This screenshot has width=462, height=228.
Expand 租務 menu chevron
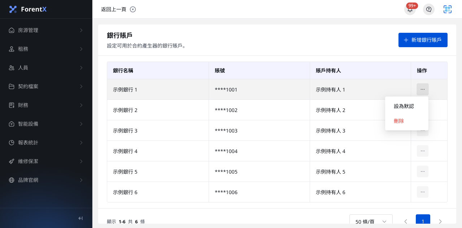(x=81, y=49)
